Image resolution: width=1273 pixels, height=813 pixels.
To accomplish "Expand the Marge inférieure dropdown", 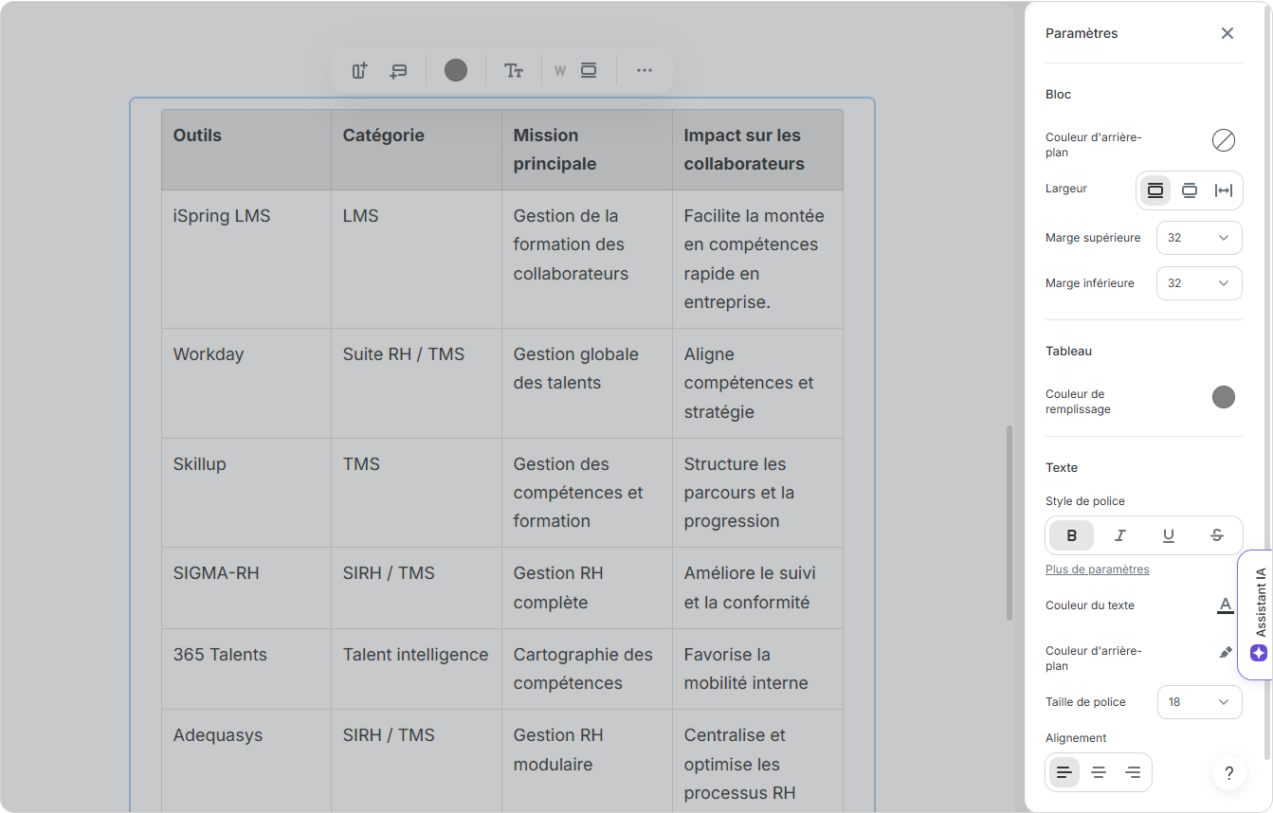I will pos(1199,283).
